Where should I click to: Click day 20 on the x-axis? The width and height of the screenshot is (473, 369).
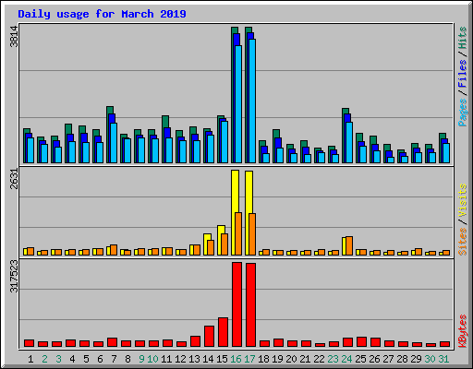click(291, 359)
